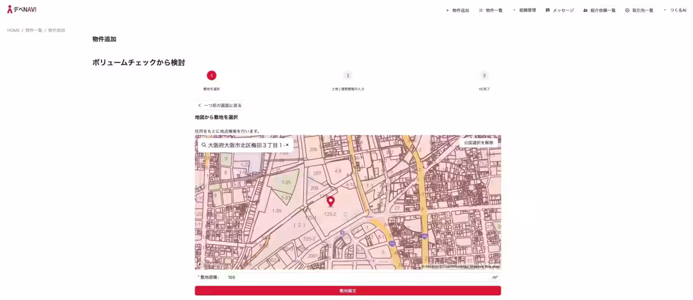Click the 紹介依頼一覧 people icon
This screenshot has height=300, width=693.
[x=586, y=10]
